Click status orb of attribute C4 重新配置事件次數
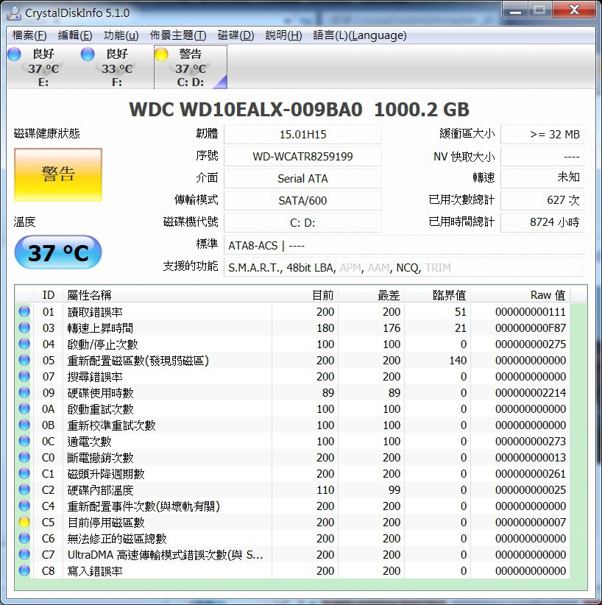This screenshot has width=602, height=605. click(24, 506)
